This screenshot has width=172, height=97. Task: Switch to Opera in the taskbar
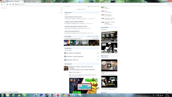click(x=58, y=95)
